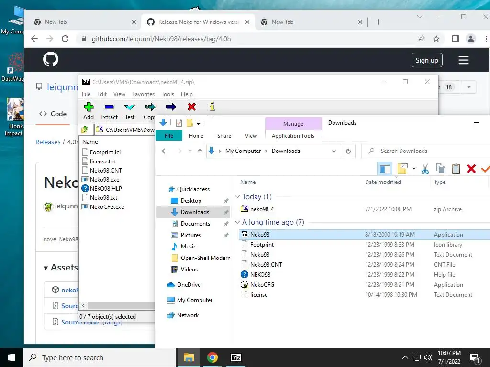490x367 pixels.
Task: Click the red Delete X in 7-Zip toolbar
Action: [191, 107]
